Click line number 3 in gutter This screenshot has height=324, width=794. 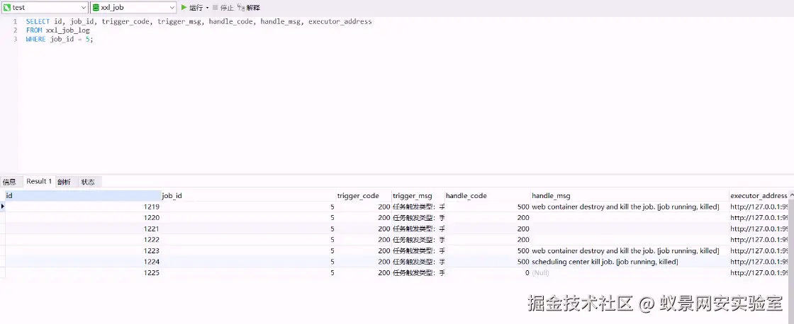click(x=15, y=39)
